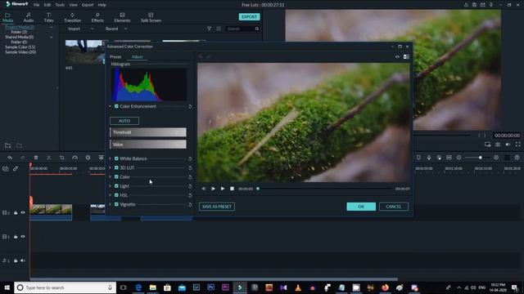This screenshot has height=294, width=524.
Task: Switch to the Preset tab
Action: coord(115,57)
